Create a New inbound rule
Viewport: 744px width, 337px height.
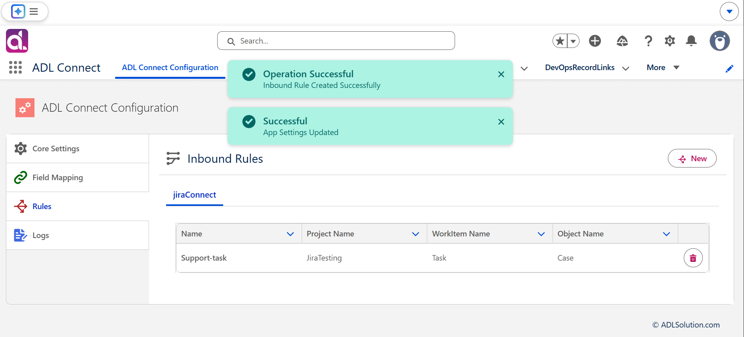[x=692, y=158]
